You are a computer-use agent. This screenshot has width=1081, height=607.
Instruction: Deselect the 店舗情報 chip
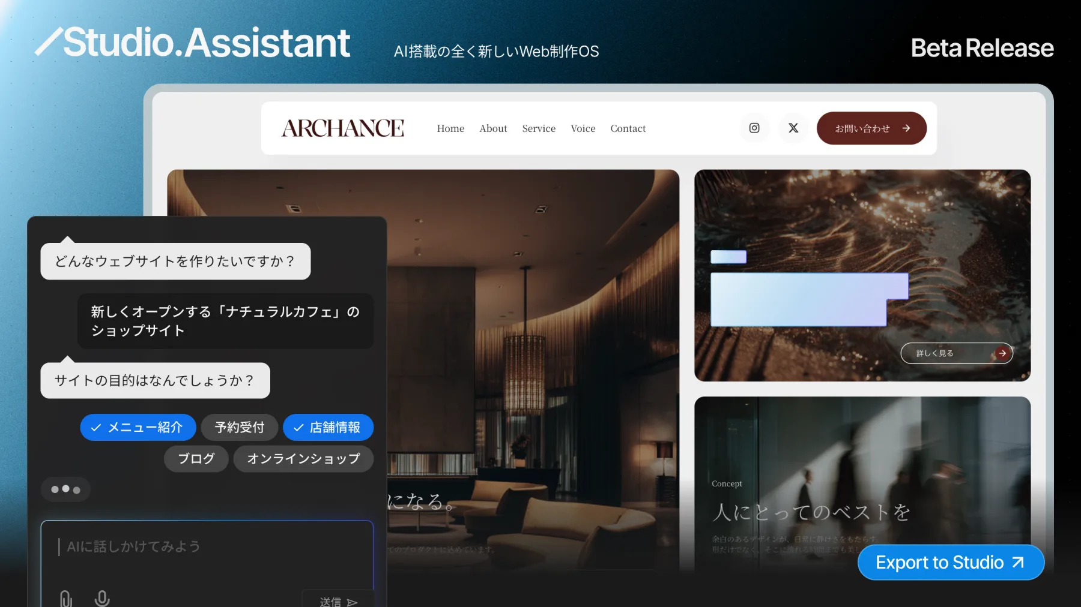pyautogui.click(x=329, y=427)
